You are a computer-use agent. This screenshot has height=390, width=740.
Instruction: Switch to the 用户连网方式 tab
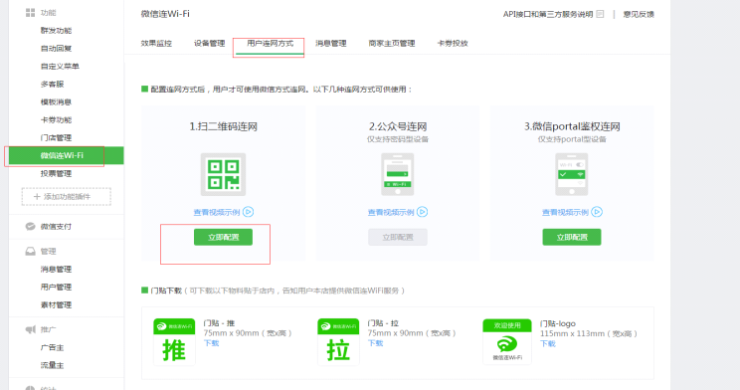[270, 44]
